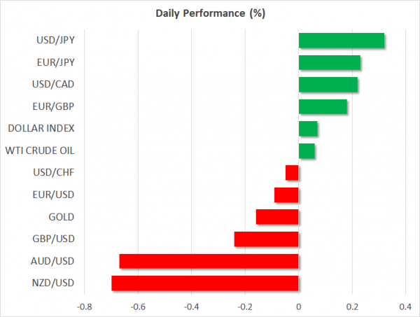Image resolution: width=420 pixels, height=317 pixels.
Task: Click the AUD/USD red bar
Action: click(209, 261)
